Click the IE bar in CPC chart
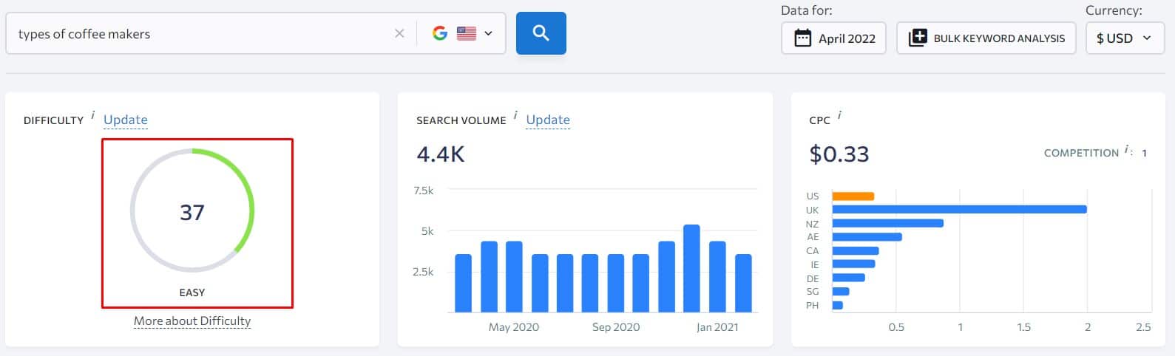 coord(853,264)
